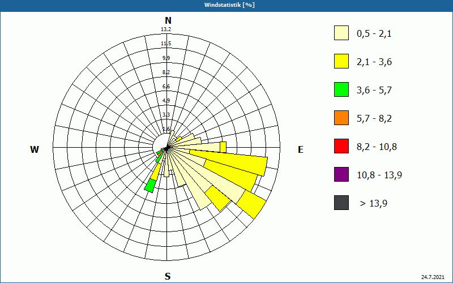Image resolution: width=453 pixels, height=283 pixels.
Task: Click the pale yellow 0,5 - 2,1 legend swatch
Action: coord(341,33)
